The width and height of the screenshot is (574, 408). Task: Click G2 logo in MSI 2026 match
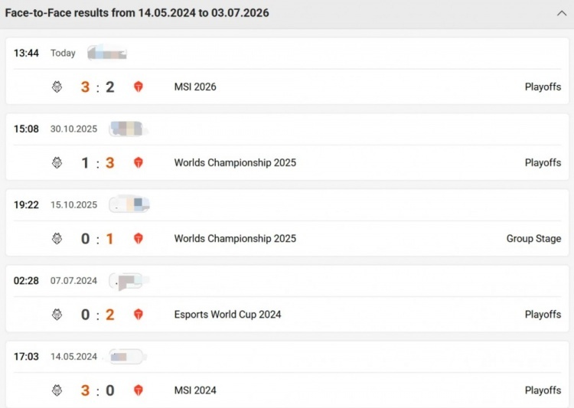(57, 86)
